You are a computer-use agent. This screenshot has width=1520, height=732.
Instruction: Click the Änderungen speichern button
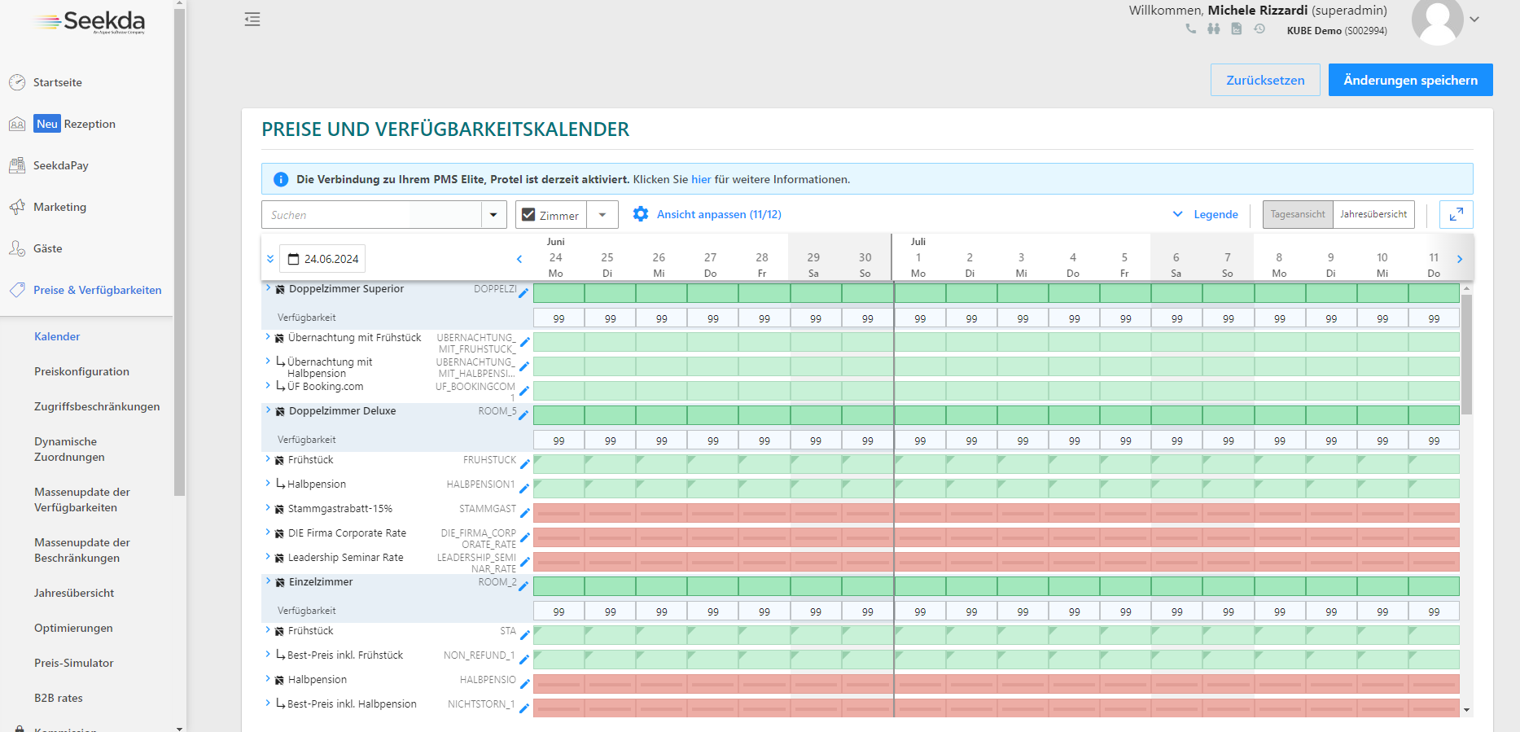tap(1410, 80)
